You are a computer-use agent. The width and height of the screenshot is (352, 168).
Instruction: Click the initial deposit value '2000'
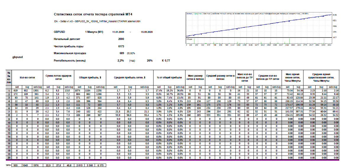(x=121, y=39)
